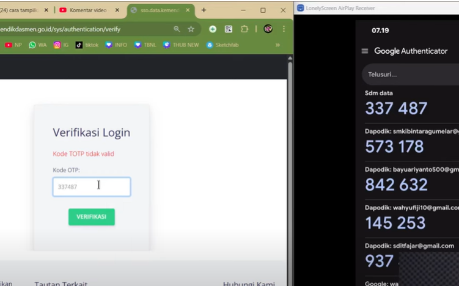
Task: Close the 'Komentar video' tab
Action: tap(117, 10)
